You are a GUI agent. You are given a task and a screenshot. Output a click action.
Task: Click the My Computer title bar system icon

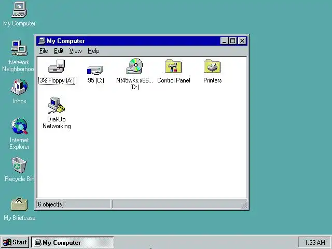point(41,41)
